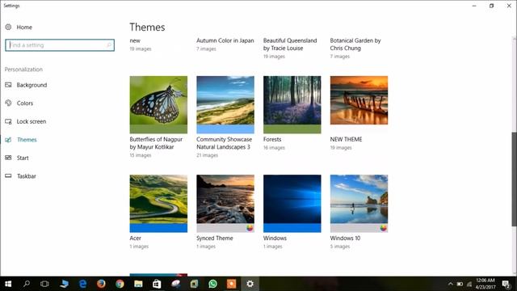Viewport: 517px width, 291px height.
Task: Click the vertical scrollbar thumb
Action: pyautogui.click(x=514, y=179)
